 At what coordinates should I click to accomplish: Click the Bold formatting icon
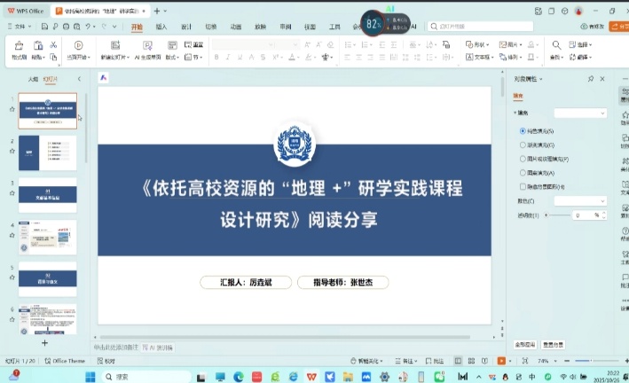[216, 57]
